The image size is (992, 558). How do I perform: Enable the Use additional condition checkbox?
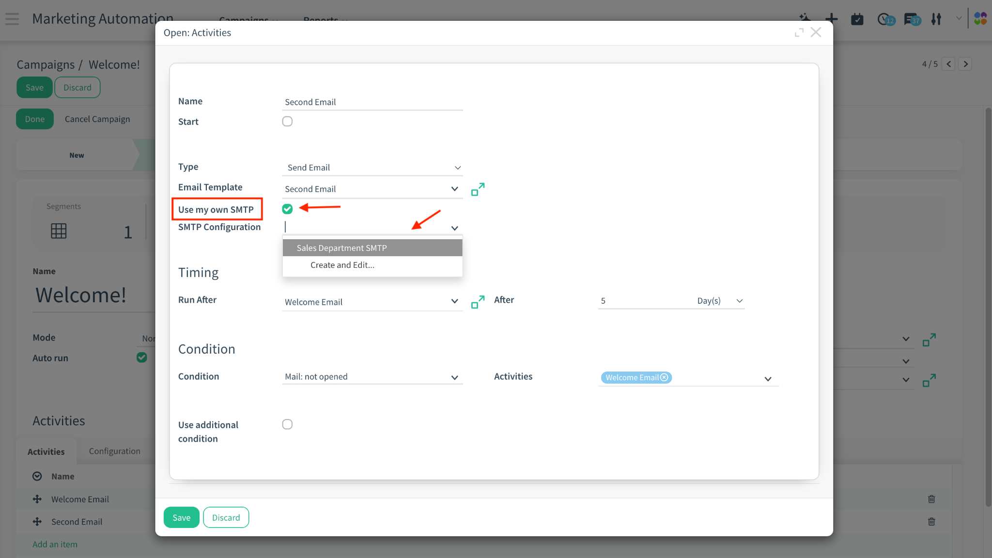click(287, 424)
